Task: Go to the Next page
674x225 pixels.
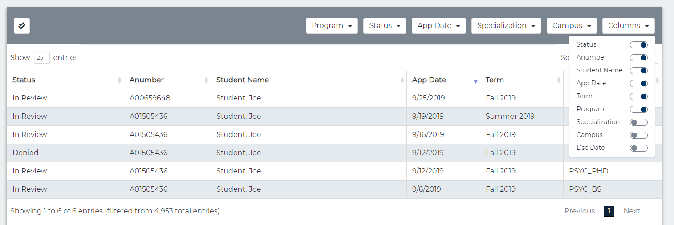Action: tap(631, 211)
